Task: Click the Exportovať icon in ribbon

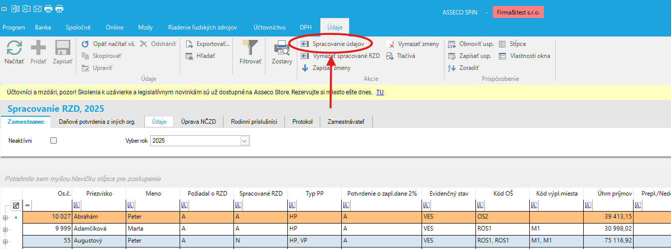Action: (x=190, y=44)
